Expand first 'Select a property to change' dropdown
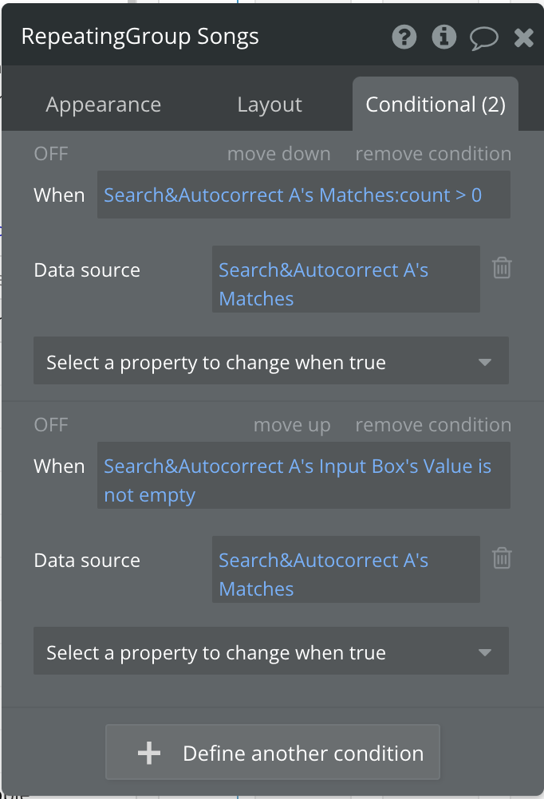 [271, 363]
